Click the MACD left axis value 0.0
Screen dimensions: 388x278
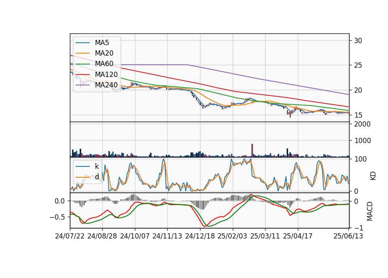60,201
